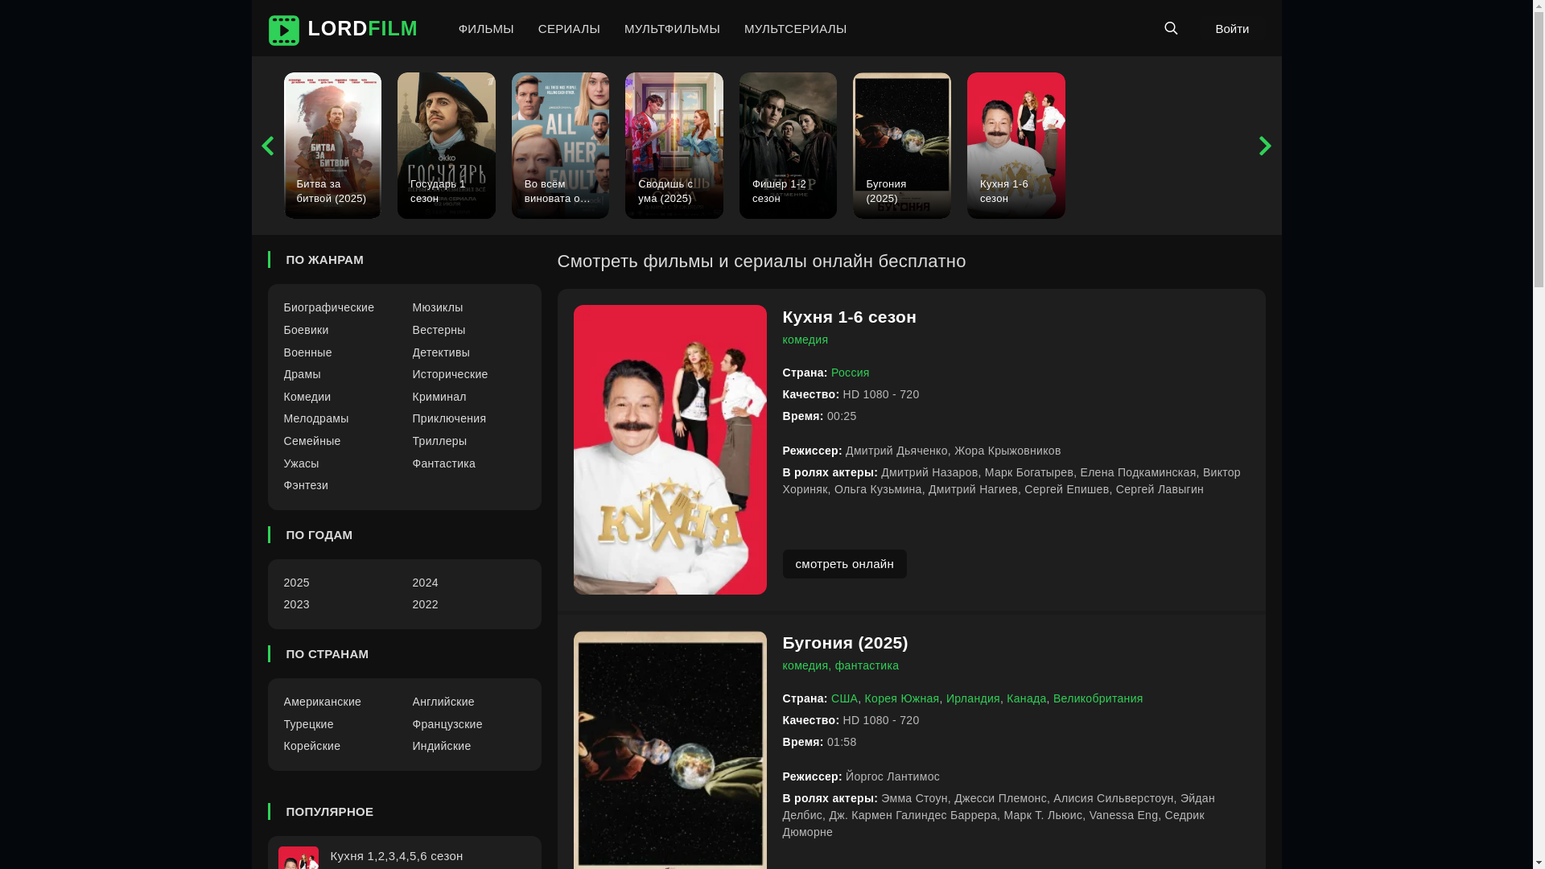Select Мюзиклы genre
The height and width of the screenshot is (869, 1545).
click(x=438, y=307)
